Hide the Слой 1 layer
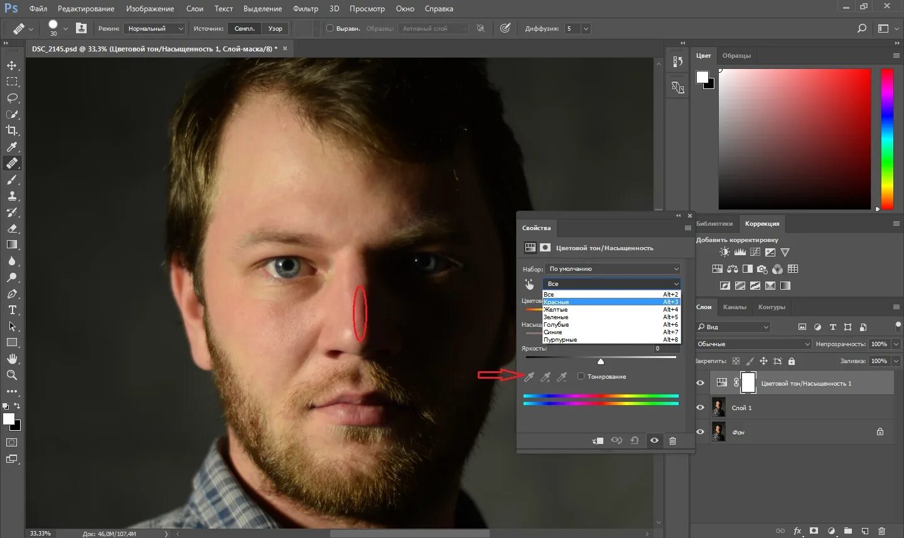 tap(700, 407)
